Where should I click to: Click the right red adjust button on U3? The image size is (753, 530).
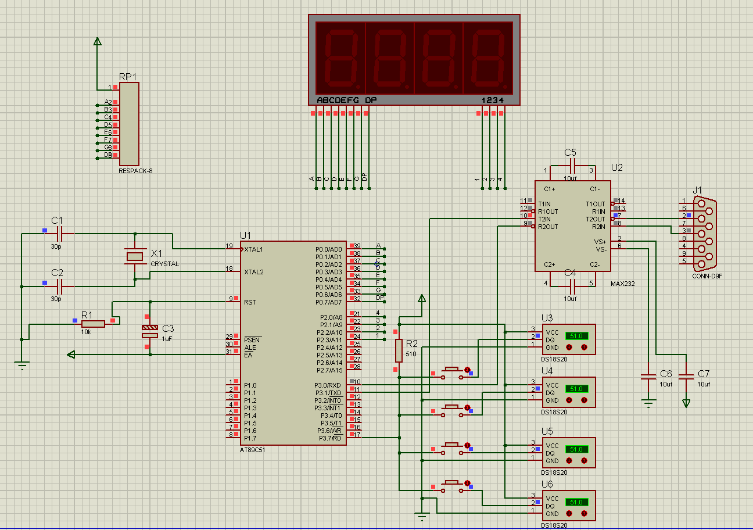point(585,348)
